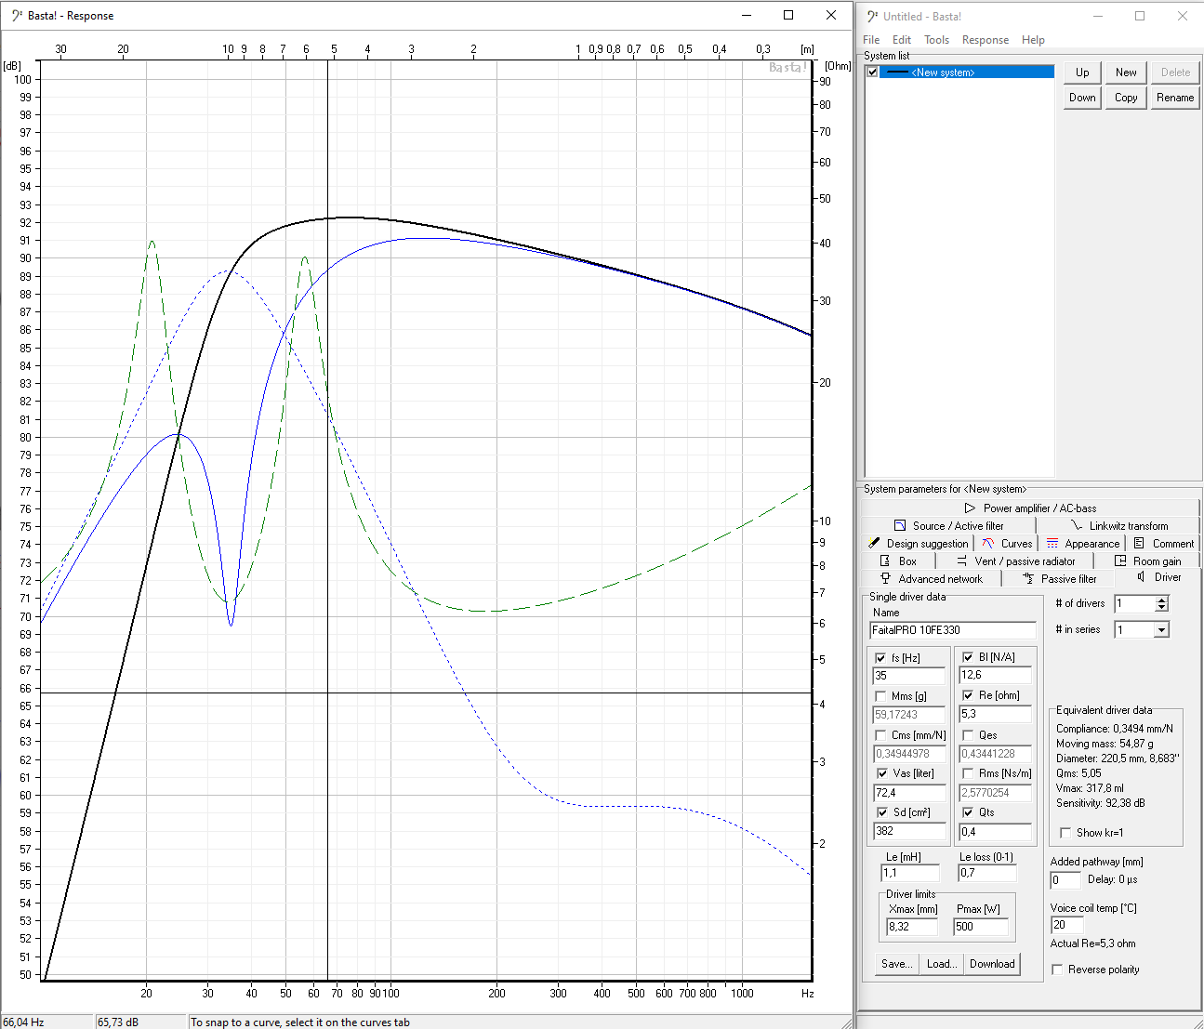This screenshot has height=1029, width=1204.
Task: Open the Response menu
Action: tap(986, 40)
